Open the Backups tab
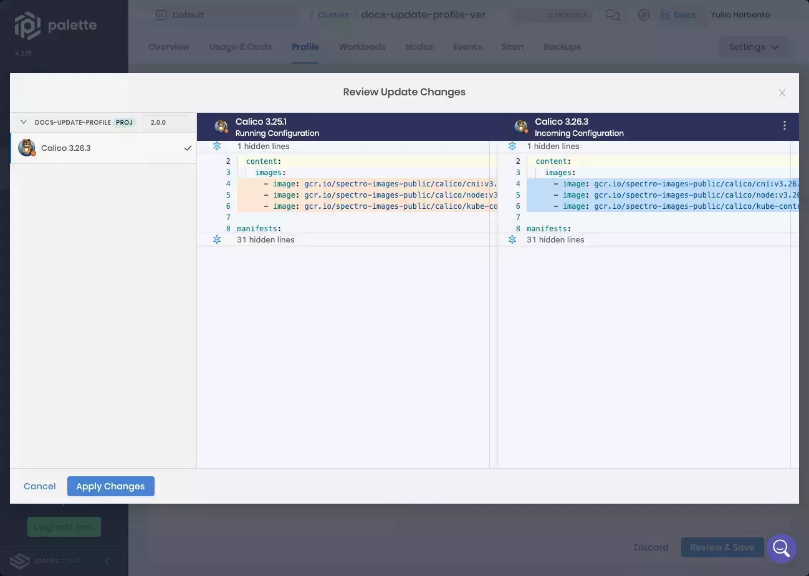 pyautogui.click(x=562, y=47)
